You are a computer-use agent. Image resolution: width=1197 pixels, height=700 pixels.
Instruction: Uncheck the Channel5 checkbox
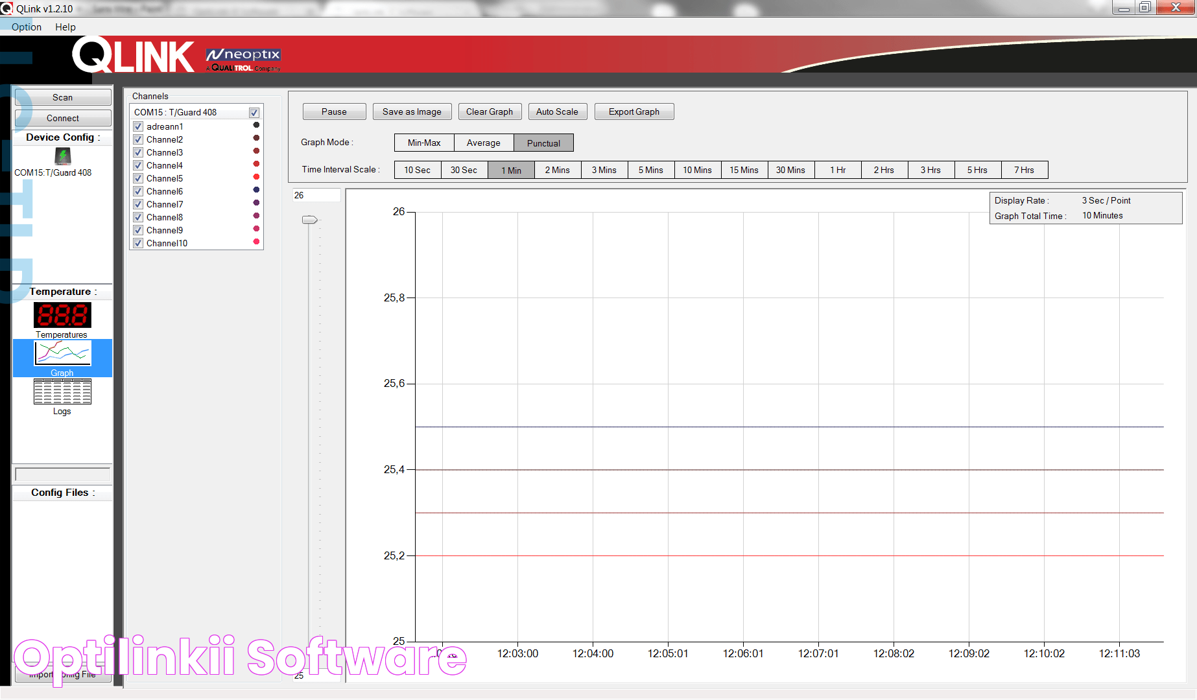click(138, 178)
